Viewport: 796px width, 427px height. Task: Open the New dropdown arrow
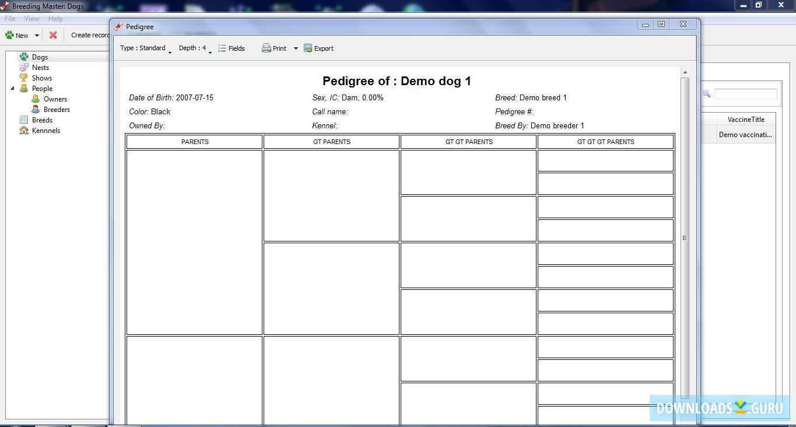coord(37,36)
